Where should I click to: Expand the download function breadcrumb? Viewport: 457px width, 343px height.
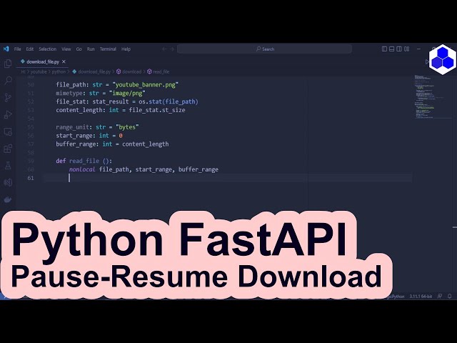[x=129, y=71]
